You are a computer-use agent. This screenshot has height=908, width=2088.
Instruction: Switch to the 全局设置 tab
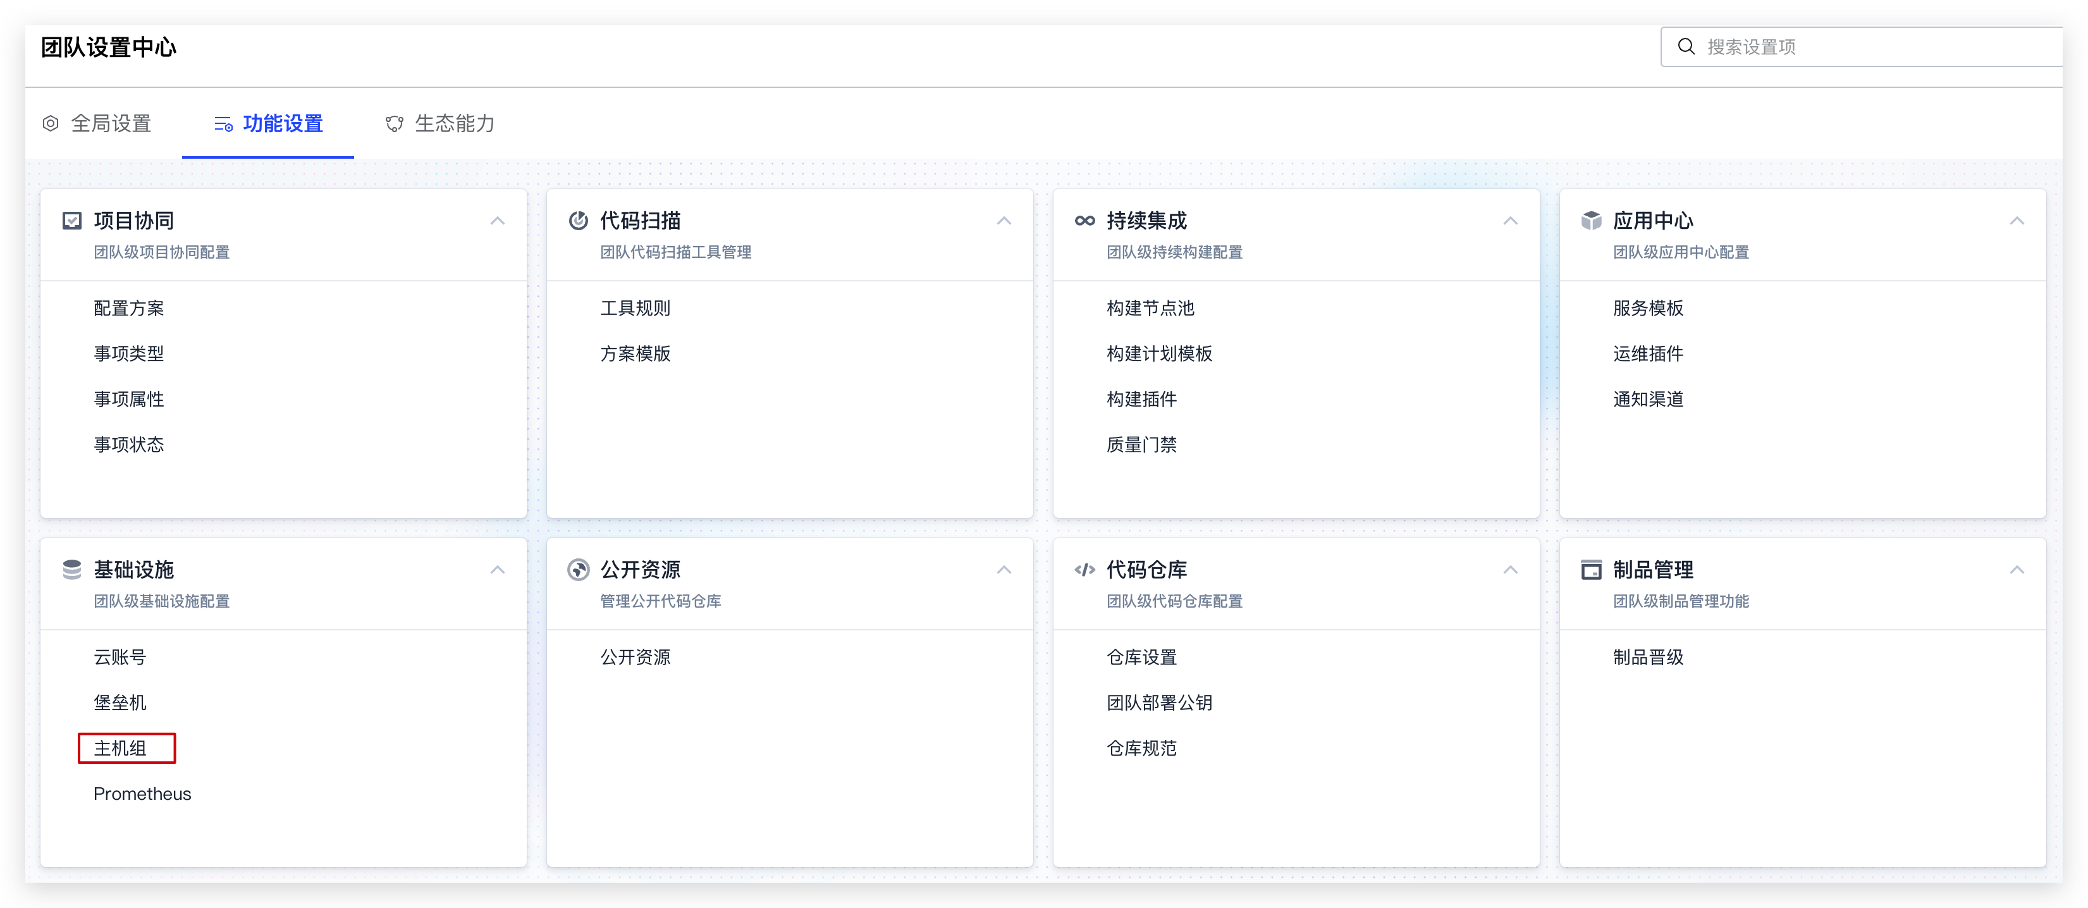pyautogui.click(x=97, y=123)
